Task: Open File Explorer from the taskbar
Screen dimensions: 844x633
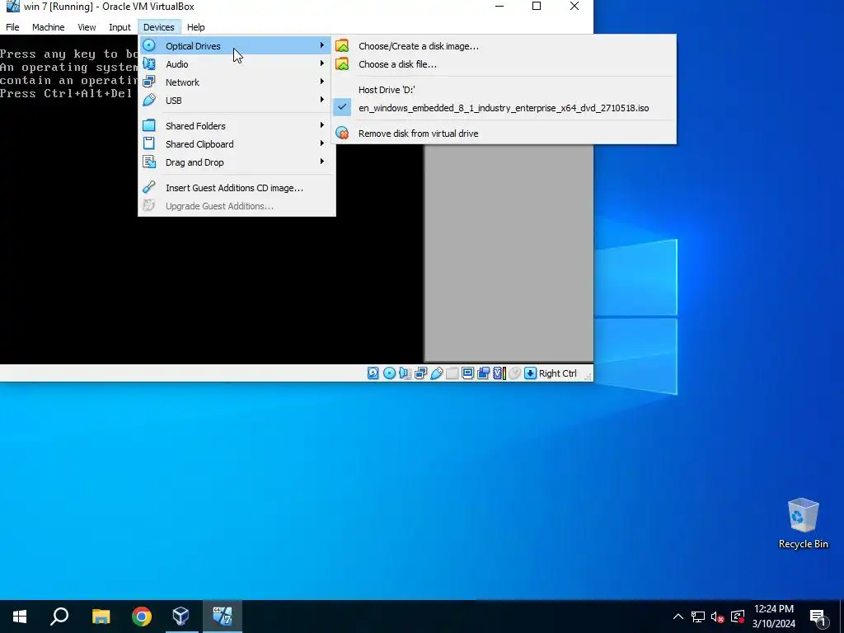Action: point(101,616)
